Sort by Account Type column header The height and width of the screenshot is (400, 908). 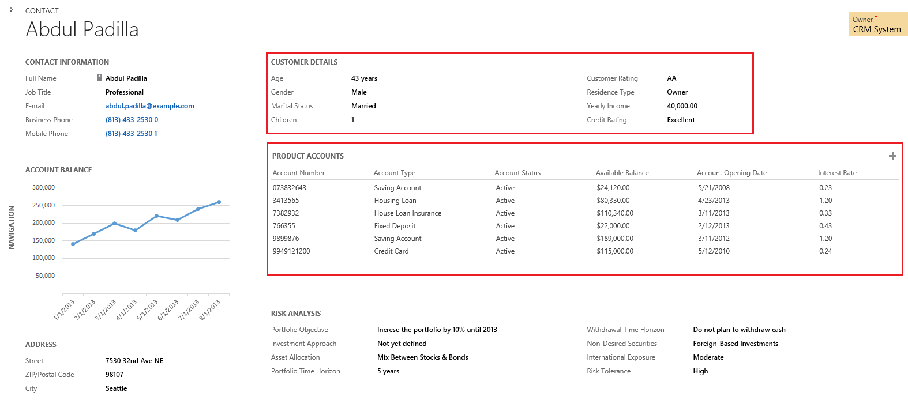394,173
